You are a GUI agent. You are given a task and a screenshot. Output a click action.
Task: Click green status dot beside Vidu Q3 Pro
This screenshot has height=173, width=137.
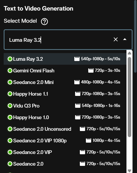10,106
